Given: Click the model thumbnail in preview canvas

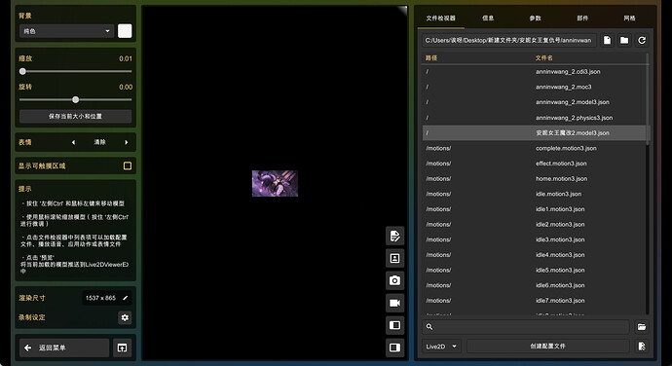Looking at the screenshot, I should [x=276, y=183].
